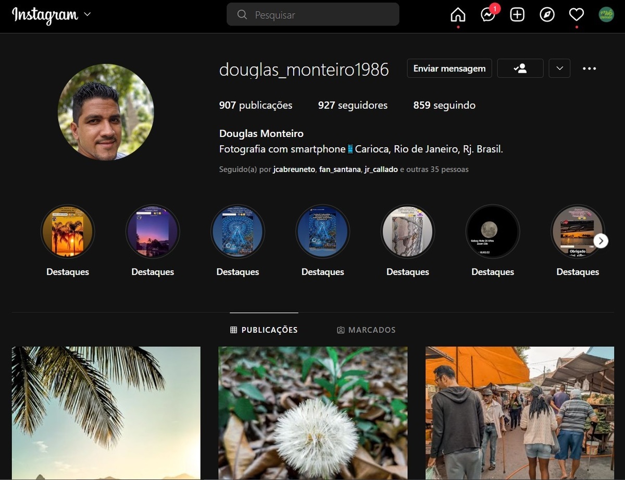Viewport: 625px width, 480px height.
Task: Open the Explore compass icon
Action: click(547, 15)
